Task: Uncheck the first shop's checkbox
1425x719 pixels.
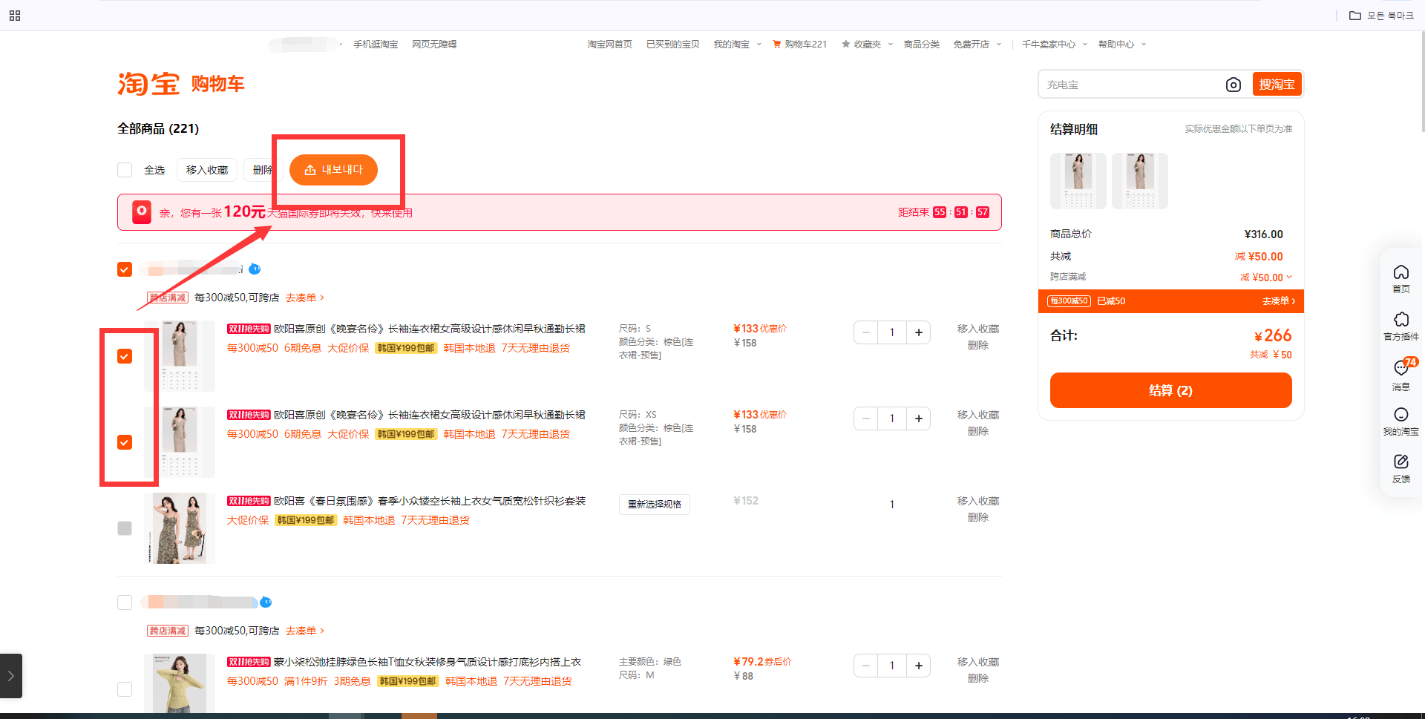Action: pyautogui.click(x=125, y=269)
